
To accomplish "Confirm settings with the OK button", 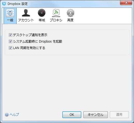I will click(72, 115).
